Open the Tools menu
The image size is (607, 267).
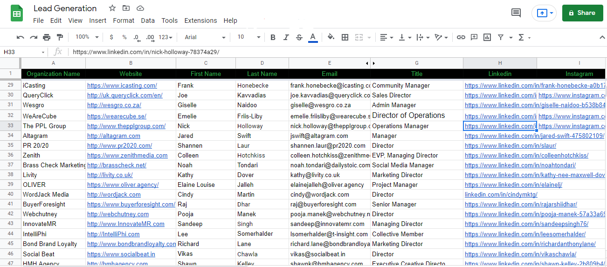pyautogui.click(x=170, y=21)
